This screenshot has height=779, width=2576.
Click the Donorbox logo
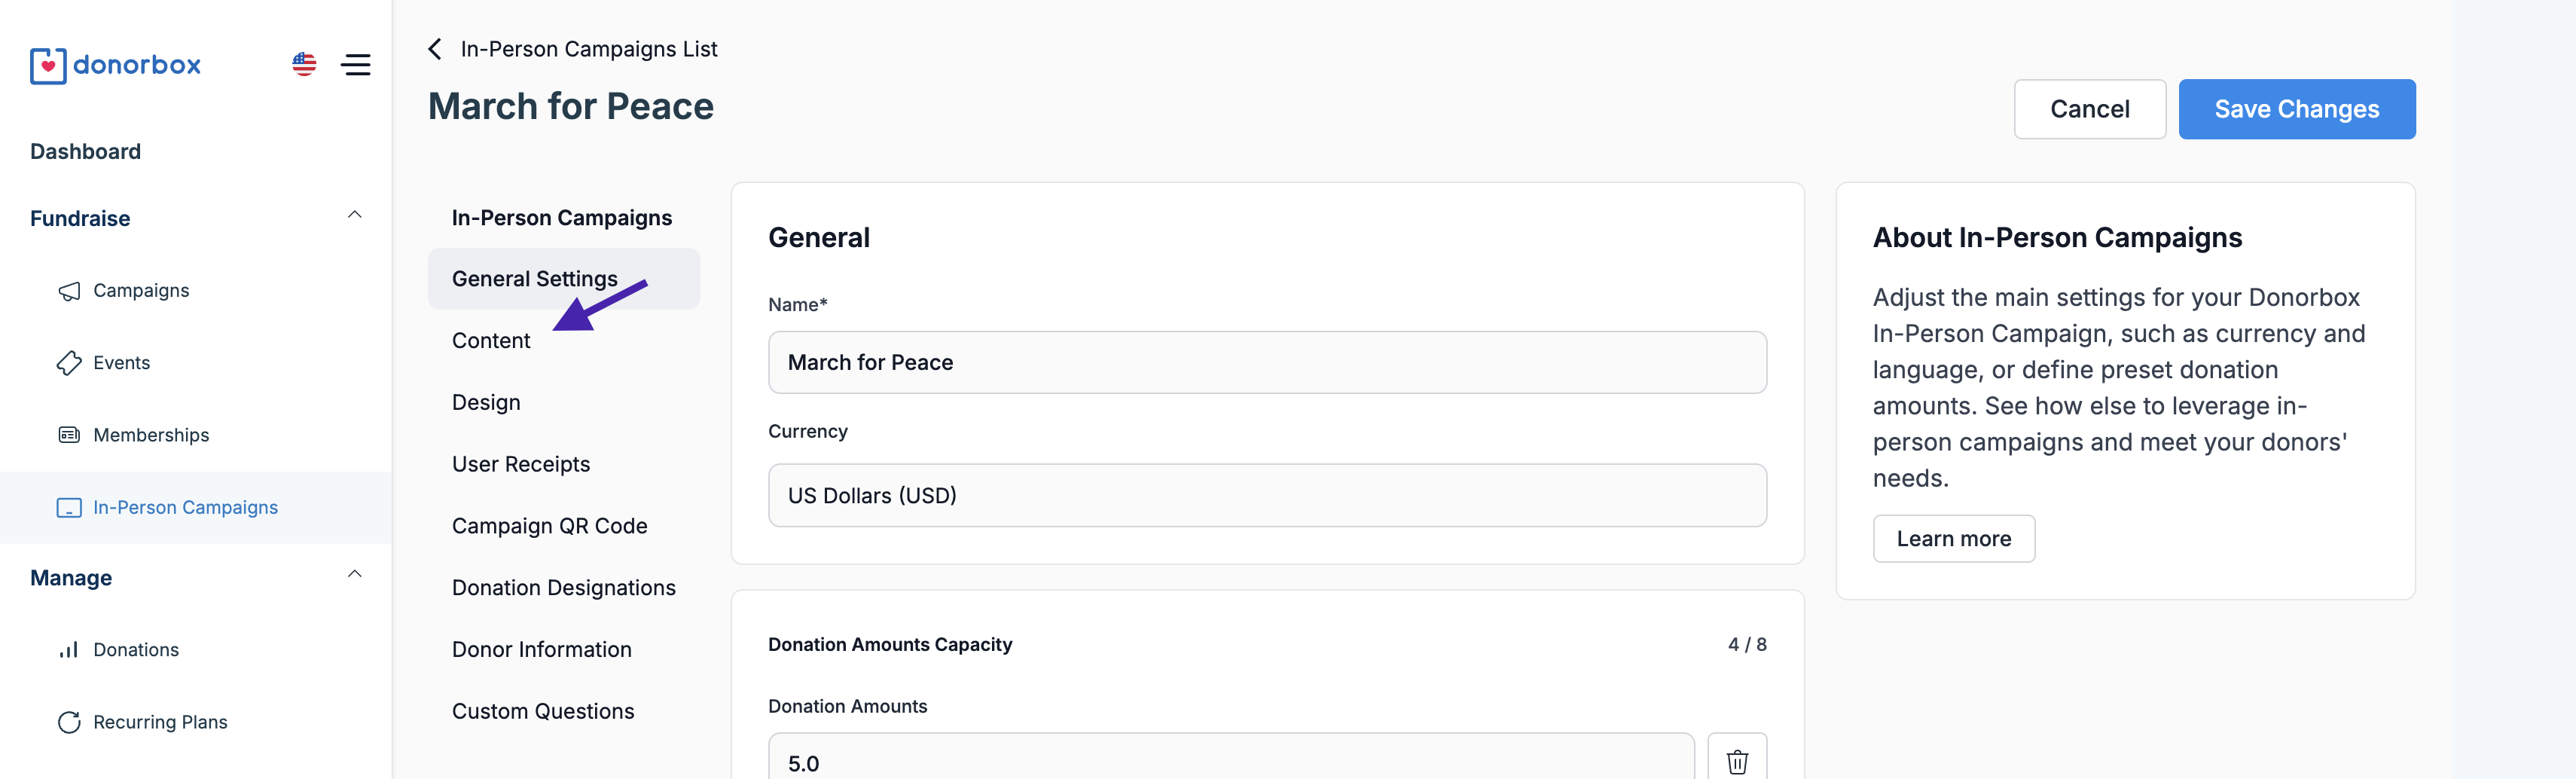tap(115, 65)
